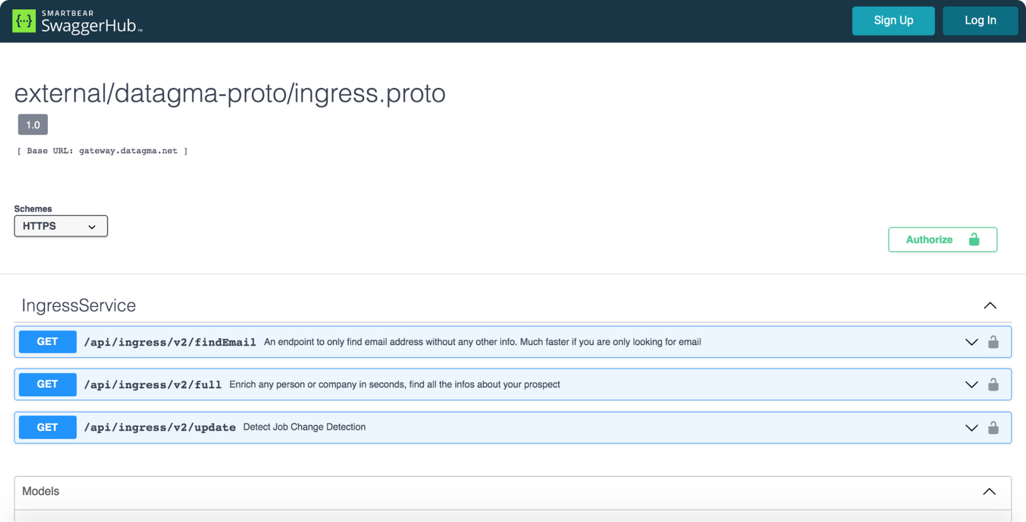Image resolution: width=1026 pixels, height=522 pixels.
Task: Expand the /api/ingress/v2/full endpoint chevron
Action: [x=971, y=384]
